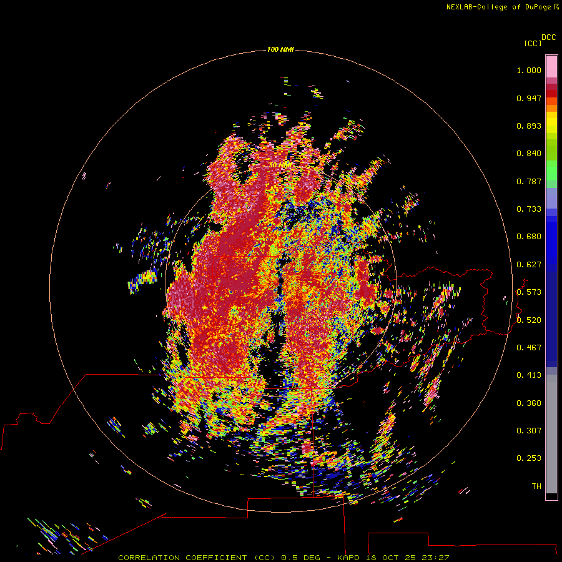Select the 0.520 legend value
Screen dimensions: 562x562
point(529,320)
